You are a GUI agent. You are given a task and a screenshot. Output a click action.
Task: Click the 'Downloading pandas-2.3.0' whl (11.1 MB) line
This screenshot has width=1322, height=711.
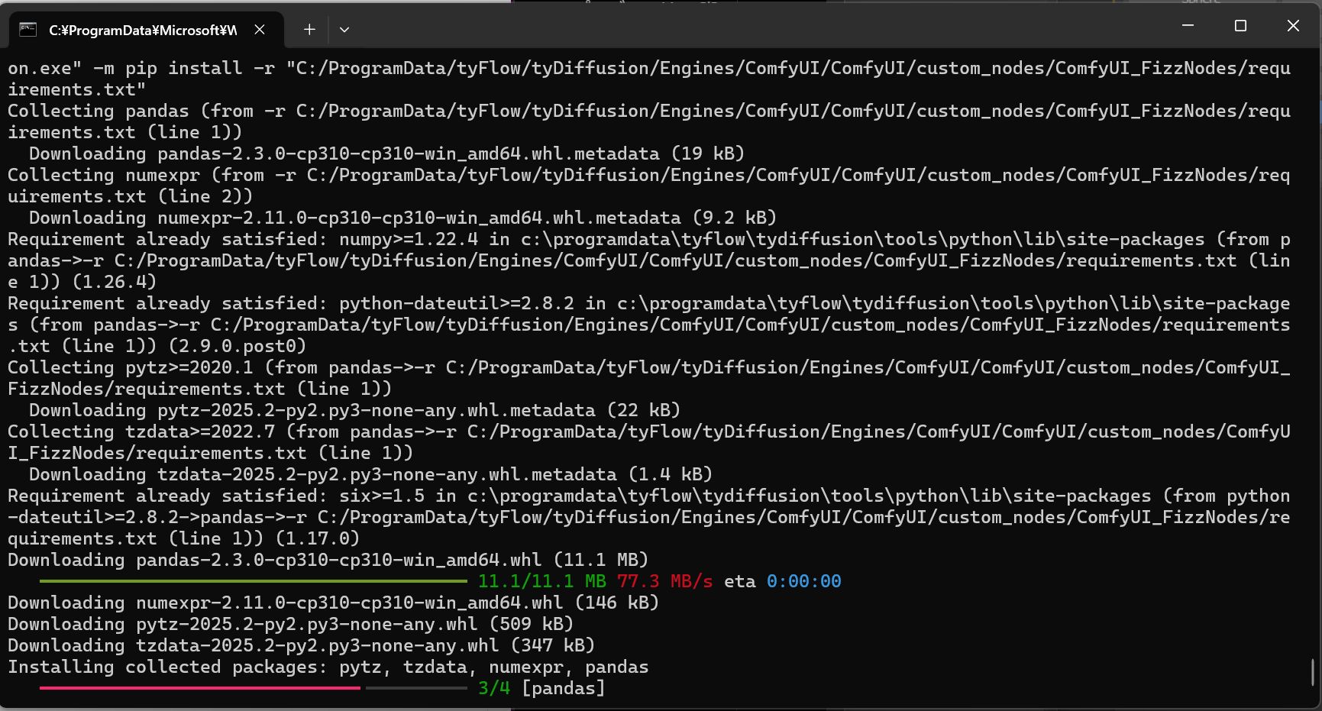coord(328,560)
